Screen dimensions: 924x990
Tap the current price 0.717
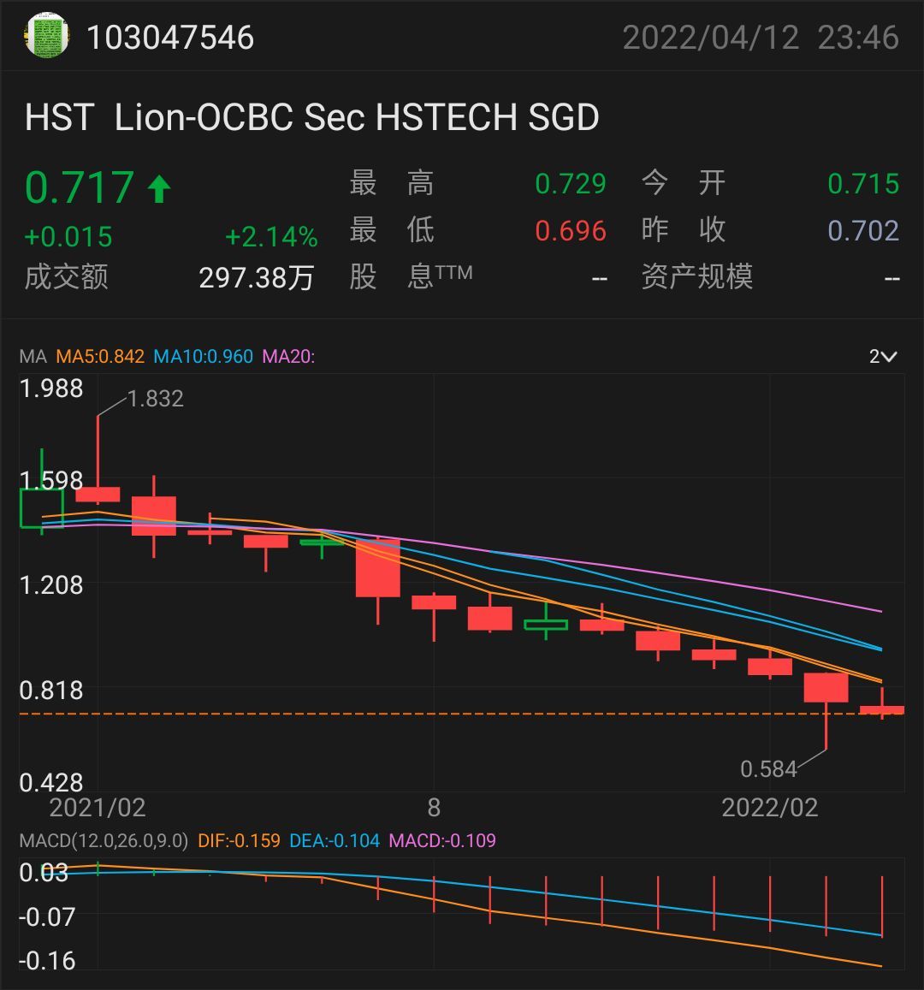click(x=80, y=187)
